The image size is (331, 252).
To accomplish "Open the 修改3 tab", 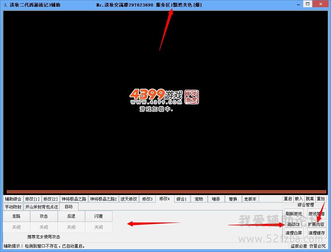I will (x=147, y=199).
